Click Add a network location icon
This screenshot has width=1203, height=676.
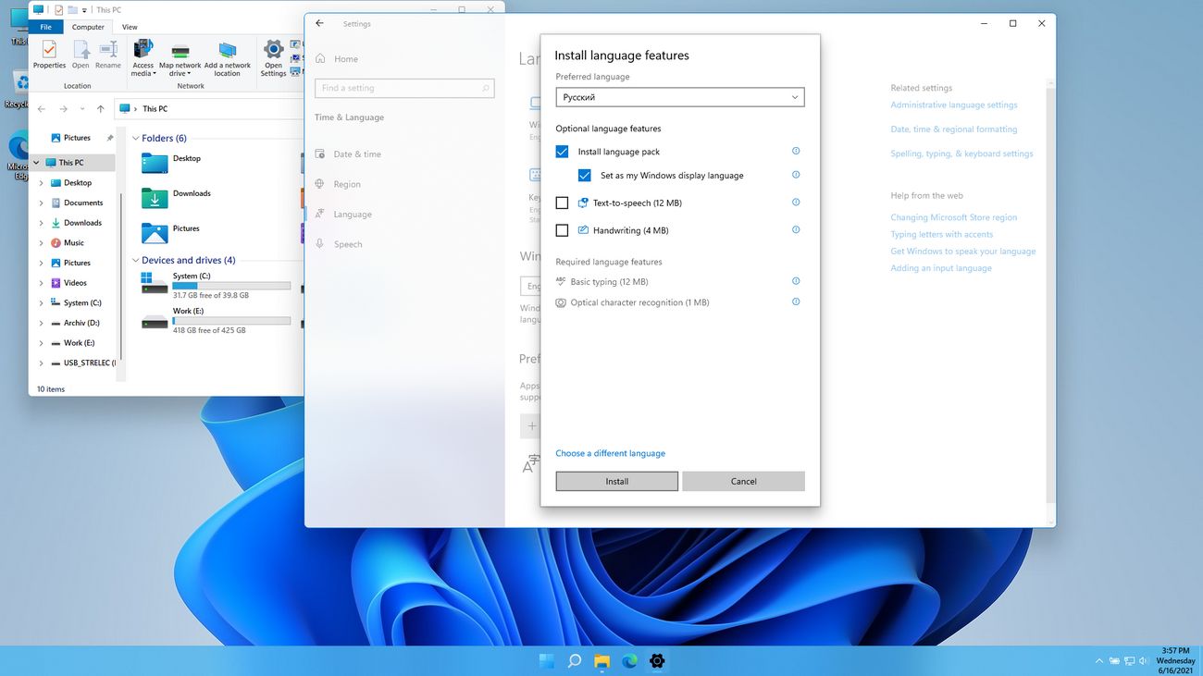[x=228, y=57]
